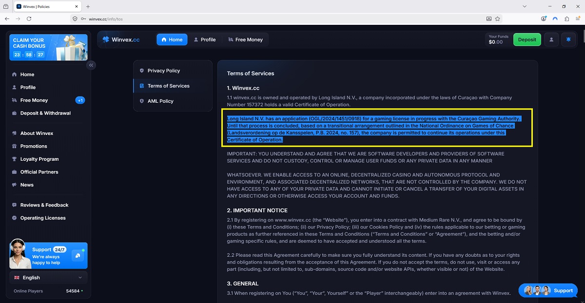This screenshot has width=585, height=303.
Task: Reload the page with browser refresh button
Action: 29,19
